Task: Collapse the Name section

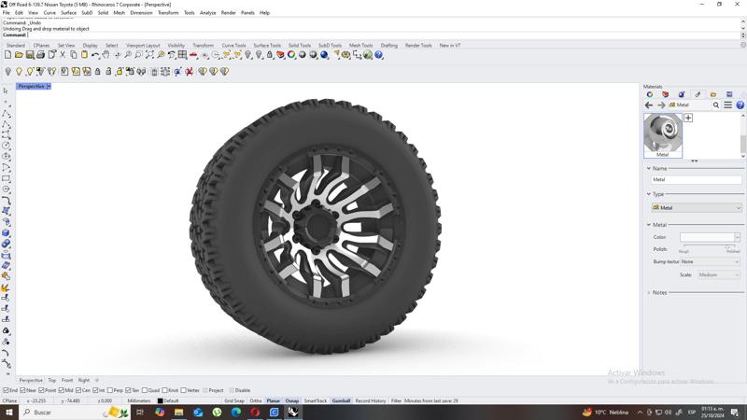Action: (648, 169)
